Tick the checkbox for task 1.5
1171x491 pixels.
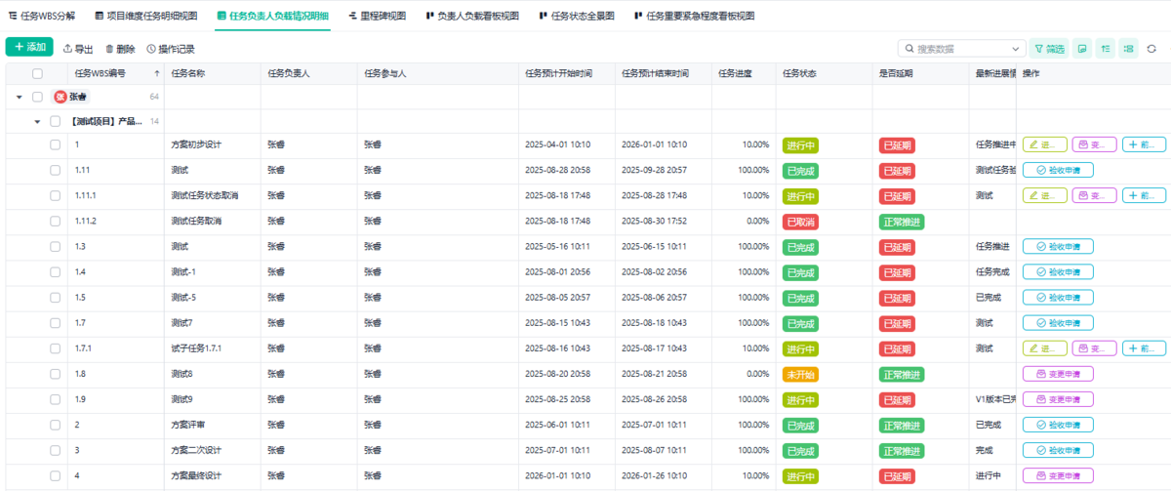pos(56,297)
